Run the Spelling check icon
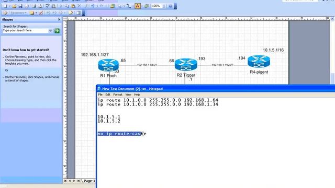The image size is (335, 188). (48, 6)
